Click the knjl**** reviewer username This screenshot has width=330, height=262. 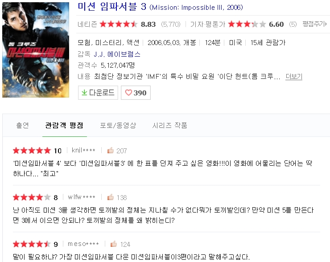pos(83,150)
